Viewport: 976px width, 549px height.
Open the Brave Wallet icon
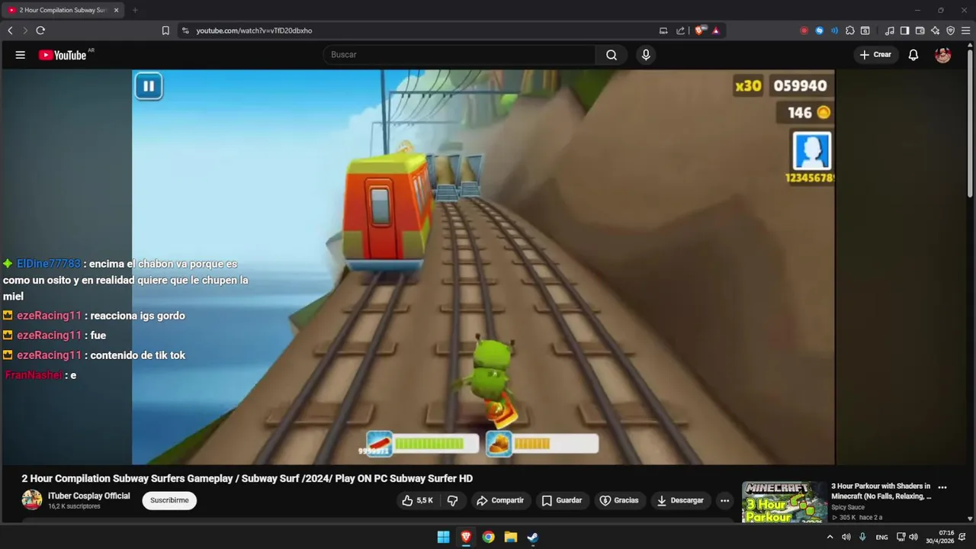coord(920,30)
